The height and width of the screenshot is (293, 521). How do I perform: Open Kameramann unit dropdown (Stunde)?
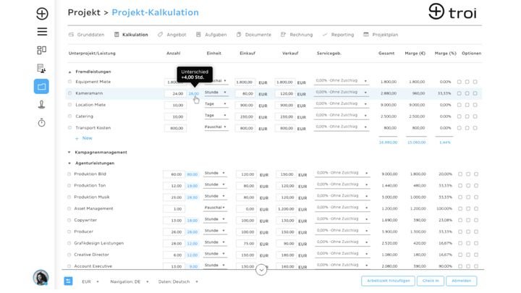(216, 93)
